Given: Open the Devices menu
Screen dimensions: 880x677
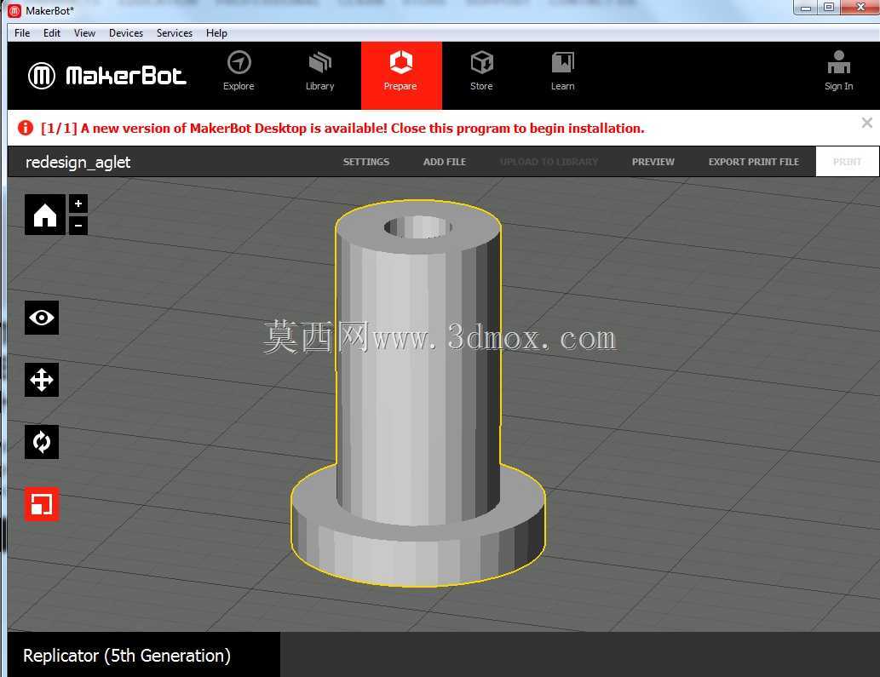Looking at the screenshot, I should click(126, 33).
